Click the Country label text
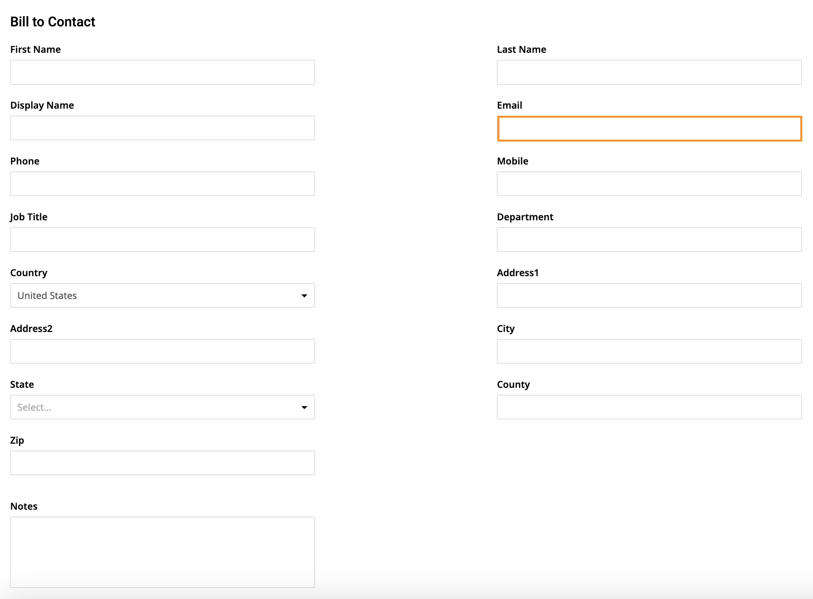This screenshot has height=599, width=813. tap(29, 273)
